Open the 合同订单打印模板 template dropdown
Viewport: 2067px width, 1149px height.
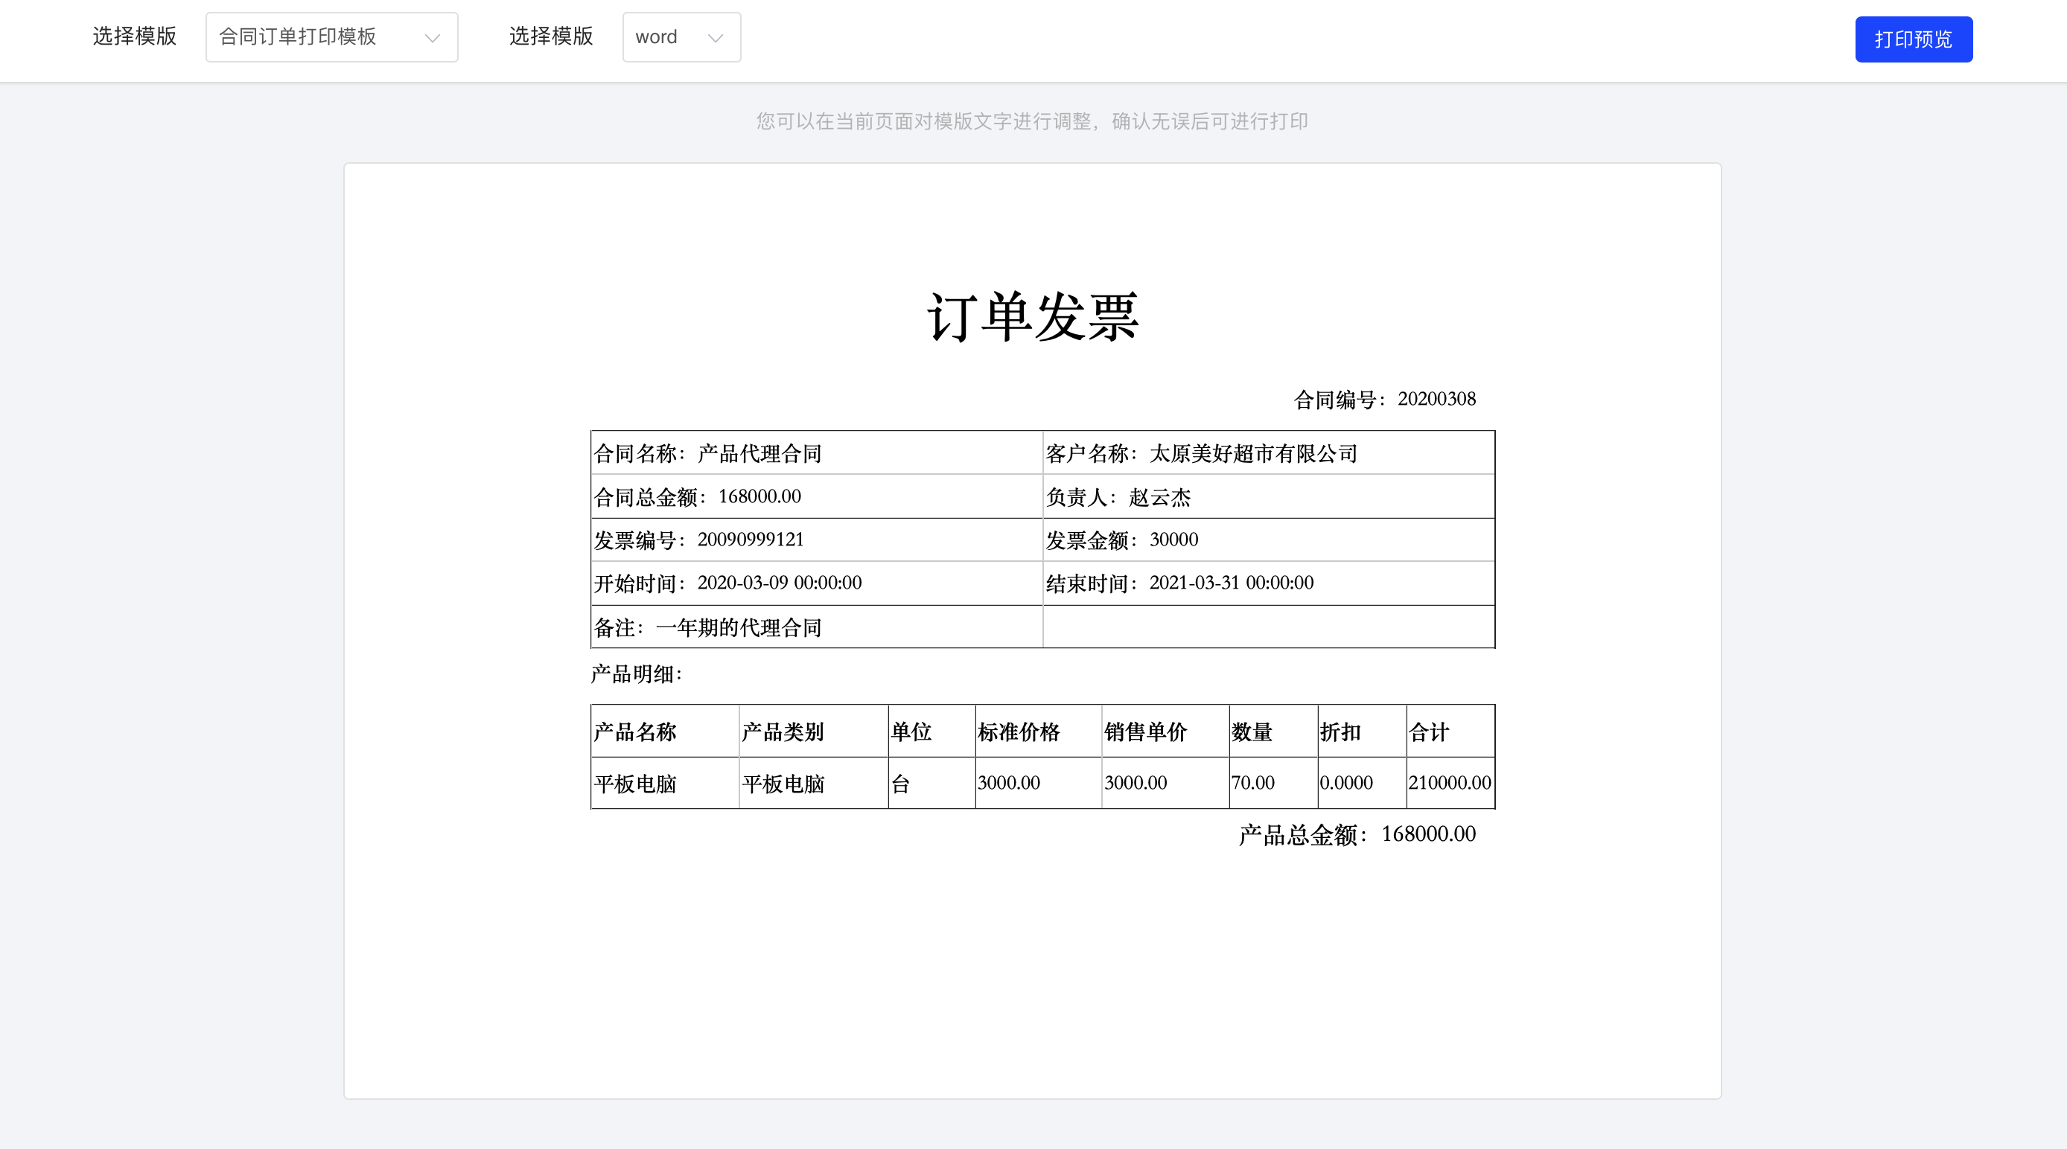point(331,37)
